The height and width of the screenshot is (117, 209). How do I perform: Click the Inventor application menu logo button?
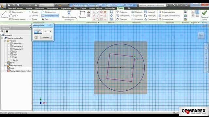[x=3, y=6]
